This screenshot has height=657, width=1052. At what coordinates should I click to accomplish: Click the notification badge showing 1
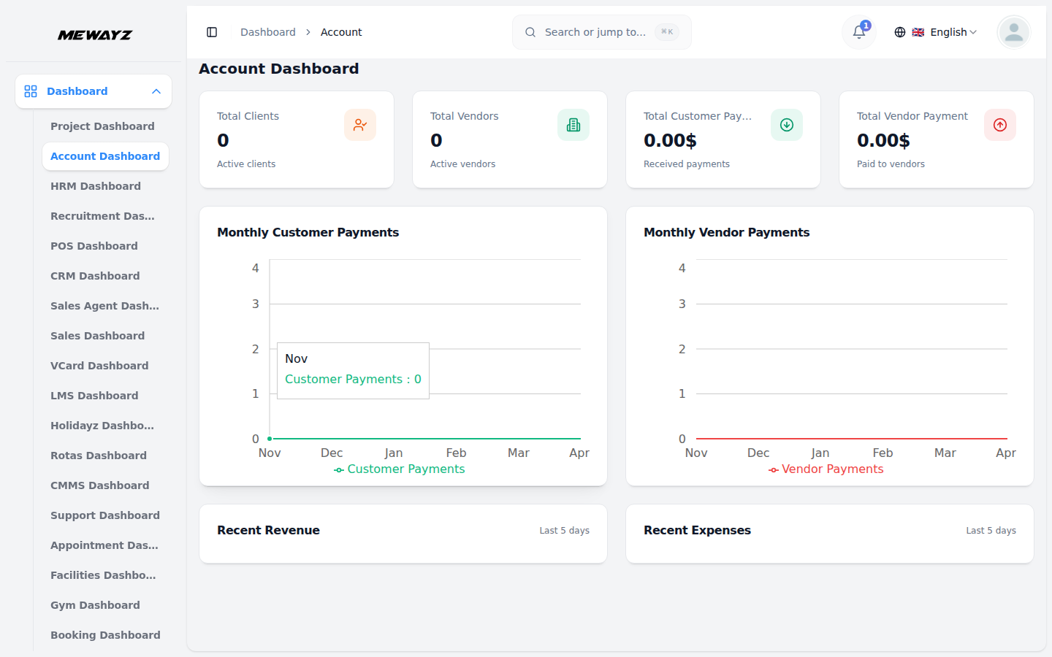pos(866,24)
